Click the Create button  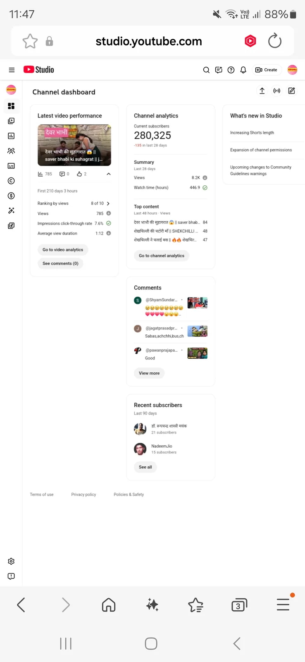point(267,70)
